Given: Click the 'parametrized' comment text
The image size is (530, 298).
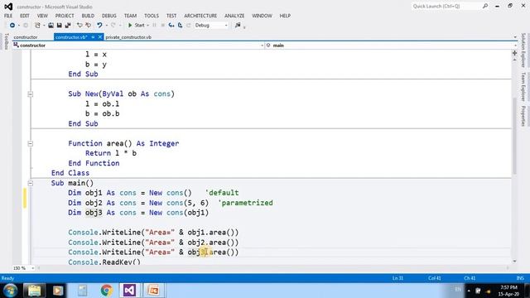Looking at the screenshot, I should (x=245, y=203).
